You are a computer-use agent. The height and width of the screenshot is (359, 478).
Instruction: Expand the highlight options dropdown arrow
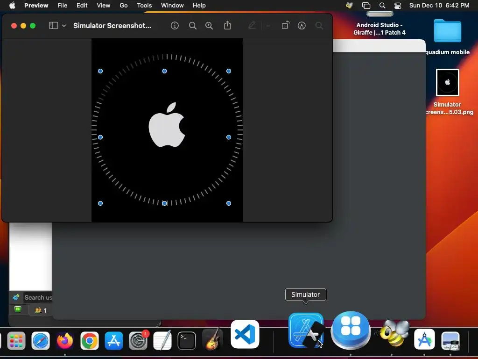(268, 26)
